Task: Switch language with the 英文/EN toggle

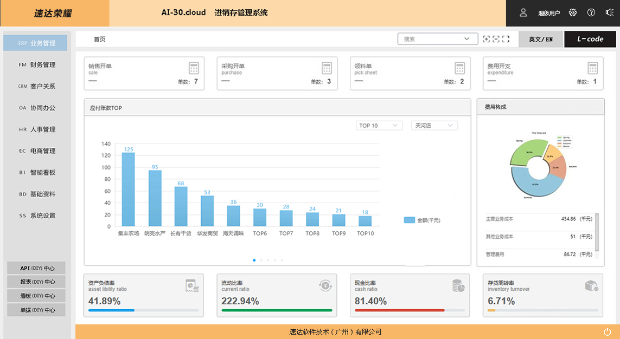Action: 541,39
